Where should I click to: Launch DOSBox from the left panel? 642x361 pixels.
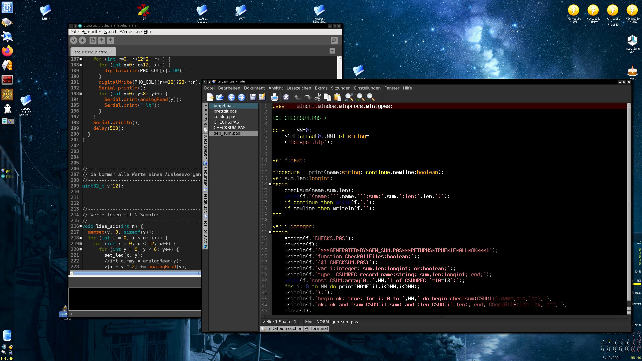[x=7, y=94]
